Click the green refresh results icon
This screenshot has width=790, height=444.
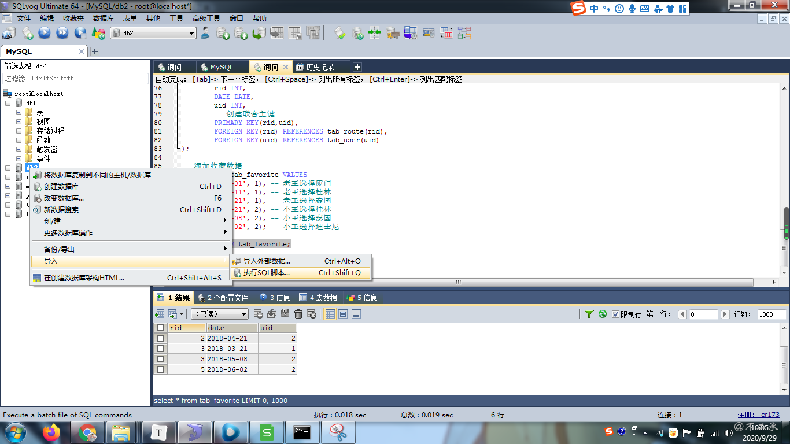click(603, 314)
